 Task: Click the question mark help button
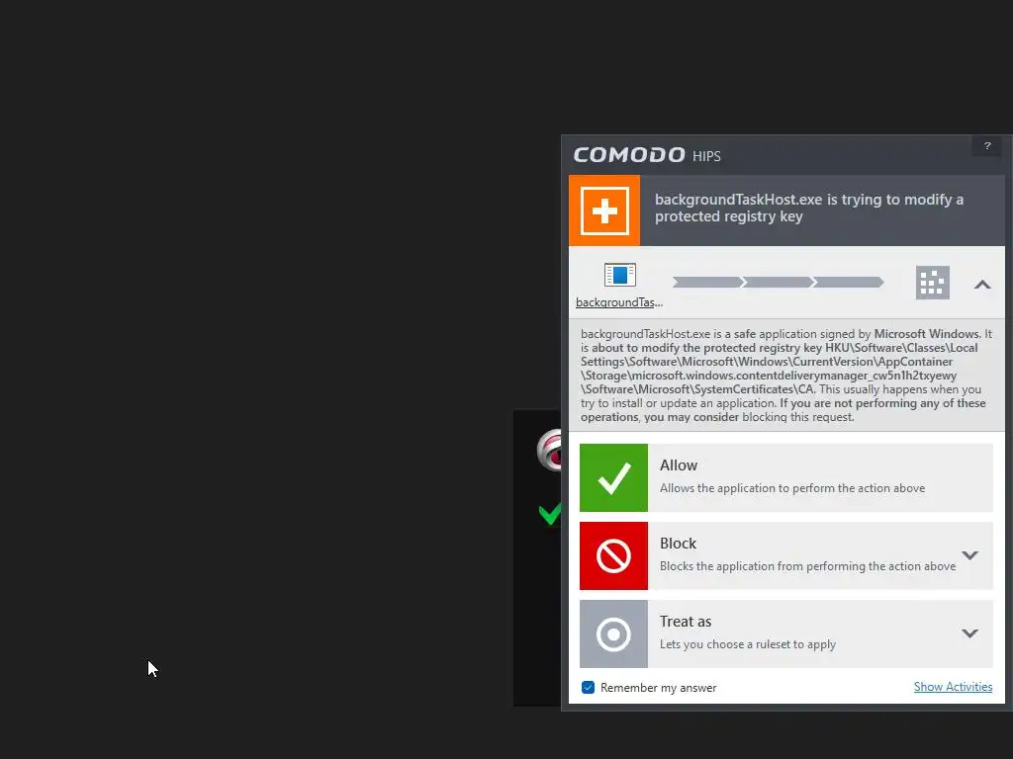[x=986, y=146]
